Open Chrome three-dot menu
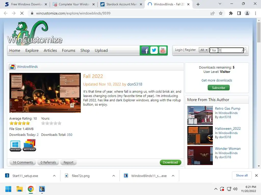Image resolution: width=261 pixels, height=195 pixels. click(x=255, y=13)
